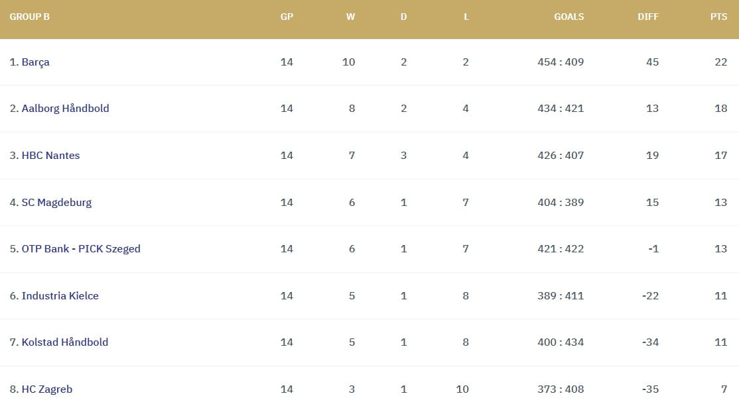Click the GOALS column header

pyautogui.click(x=569, y=17)
